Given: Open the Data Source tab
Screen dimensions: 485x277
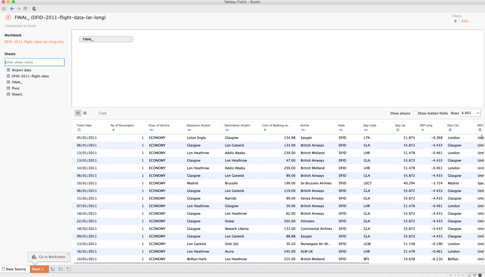Looking at the screenshot, I should tap(14, 269).
